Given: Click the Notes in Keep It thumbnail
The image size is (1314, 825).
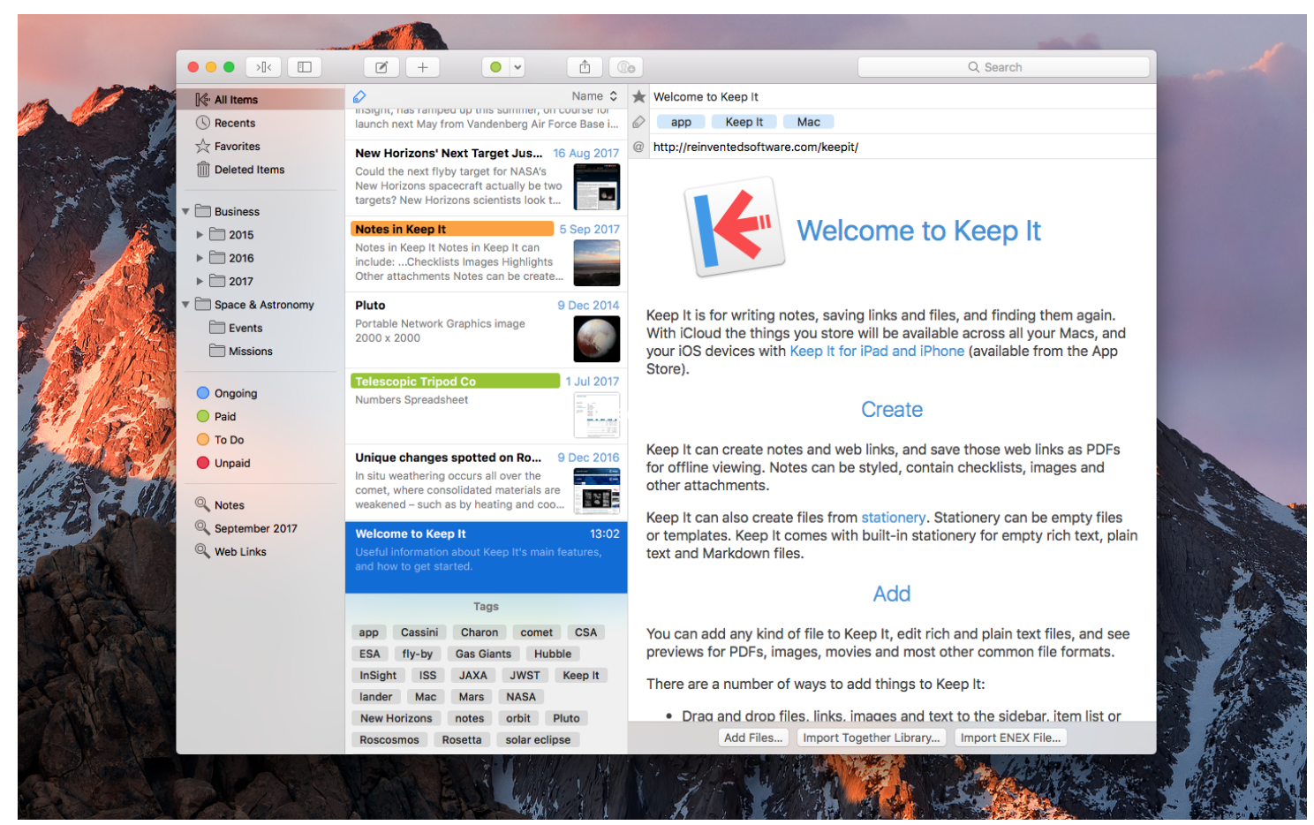Looking at the screenshot, I should click(x=596, y=262).
